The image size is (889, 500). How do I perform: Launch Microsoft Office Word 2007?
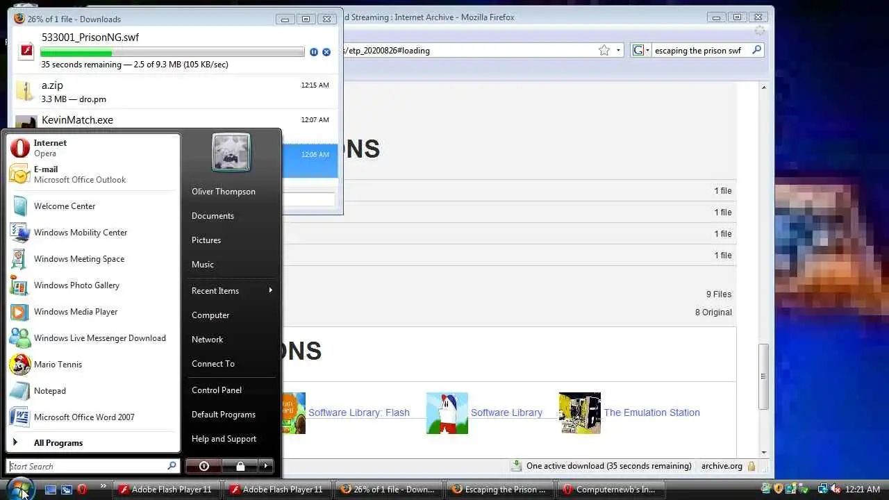point(92,417)
